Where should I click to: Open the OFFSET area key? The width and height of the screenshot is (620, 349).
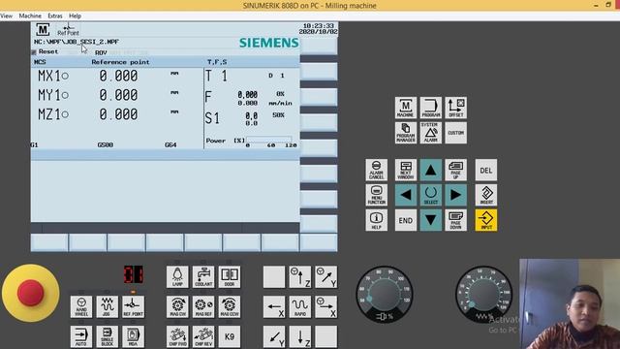coord(456,108)
